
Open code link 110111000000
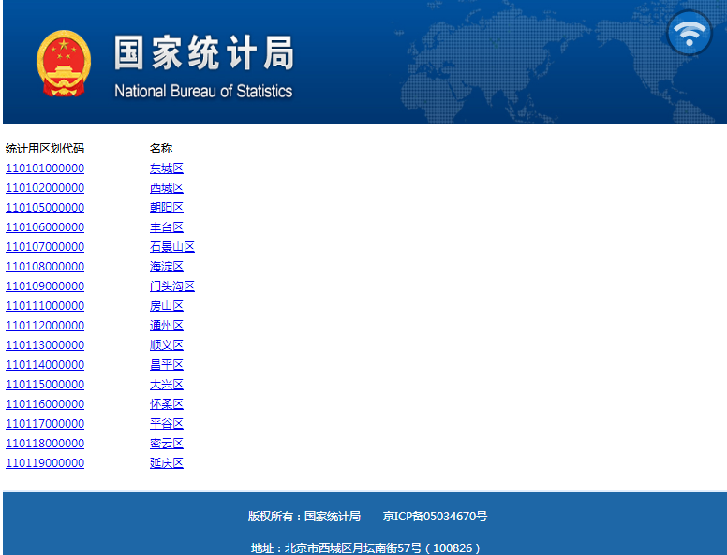pyautogui.click(x=45, y=306)
